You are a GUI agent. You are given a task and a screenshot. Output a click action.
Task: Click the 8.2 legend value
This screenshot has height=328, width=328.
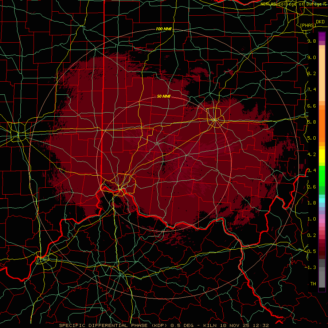312,73
